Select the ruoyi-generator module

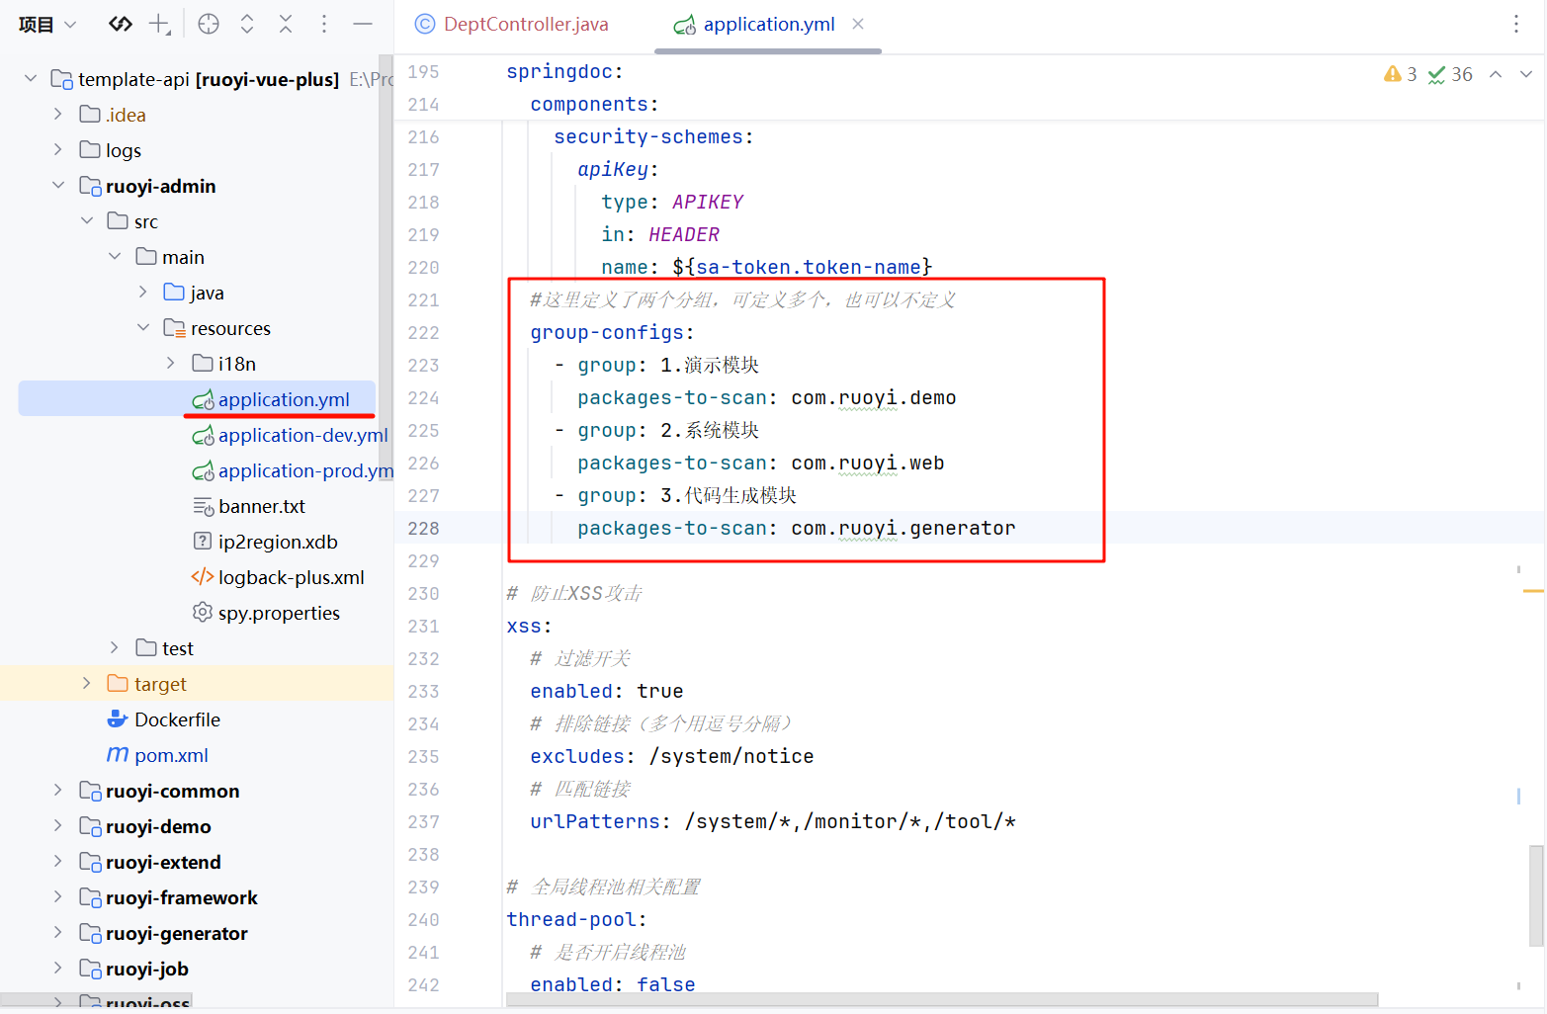tap(176, 933)
